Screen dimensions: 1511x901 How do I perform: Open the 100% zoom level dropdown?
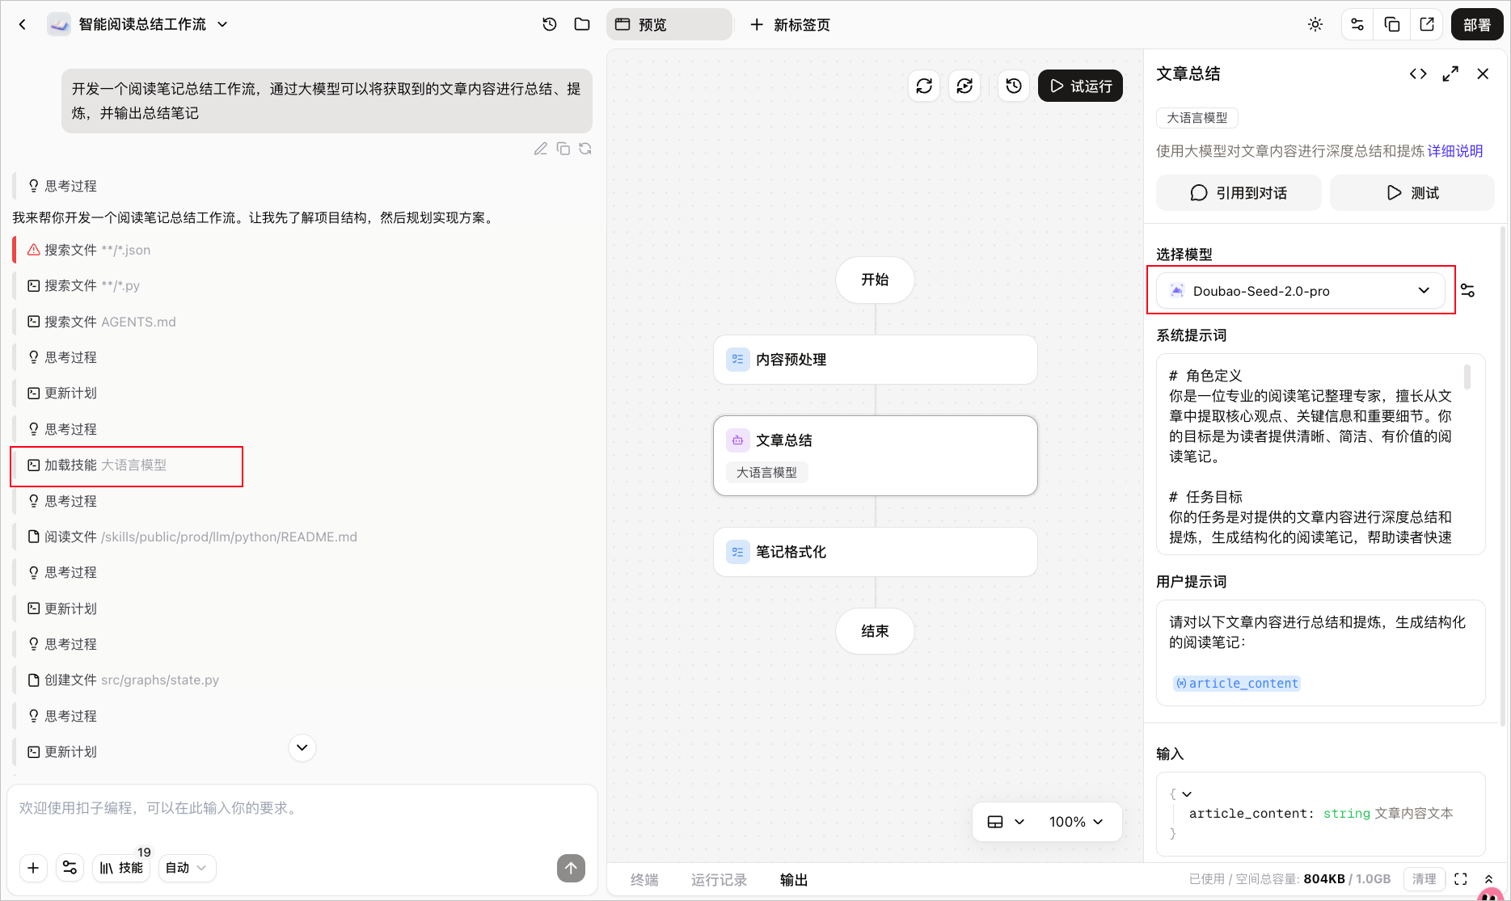click(1076, 822)
